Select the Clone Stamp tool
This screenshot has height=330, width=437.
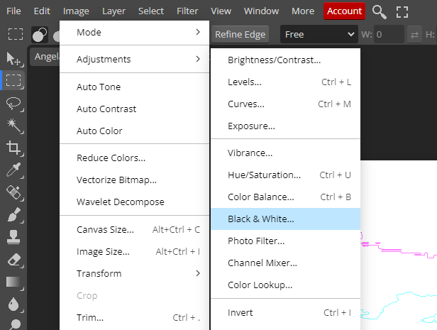[x=13, y=237]
